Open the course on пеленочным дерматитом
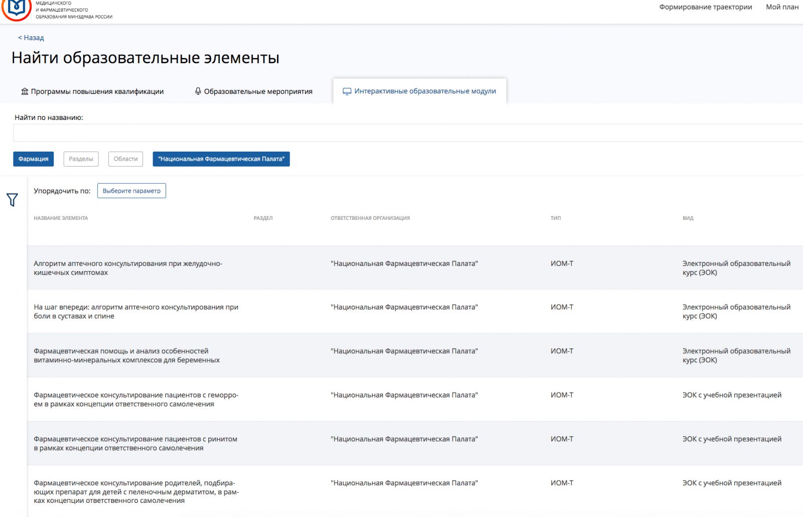The height and width of the screenshot is (517, 803). tap(136, 492)
